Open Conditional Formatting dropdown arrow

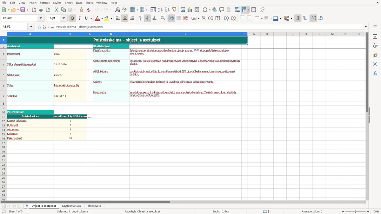click(291, 18)
